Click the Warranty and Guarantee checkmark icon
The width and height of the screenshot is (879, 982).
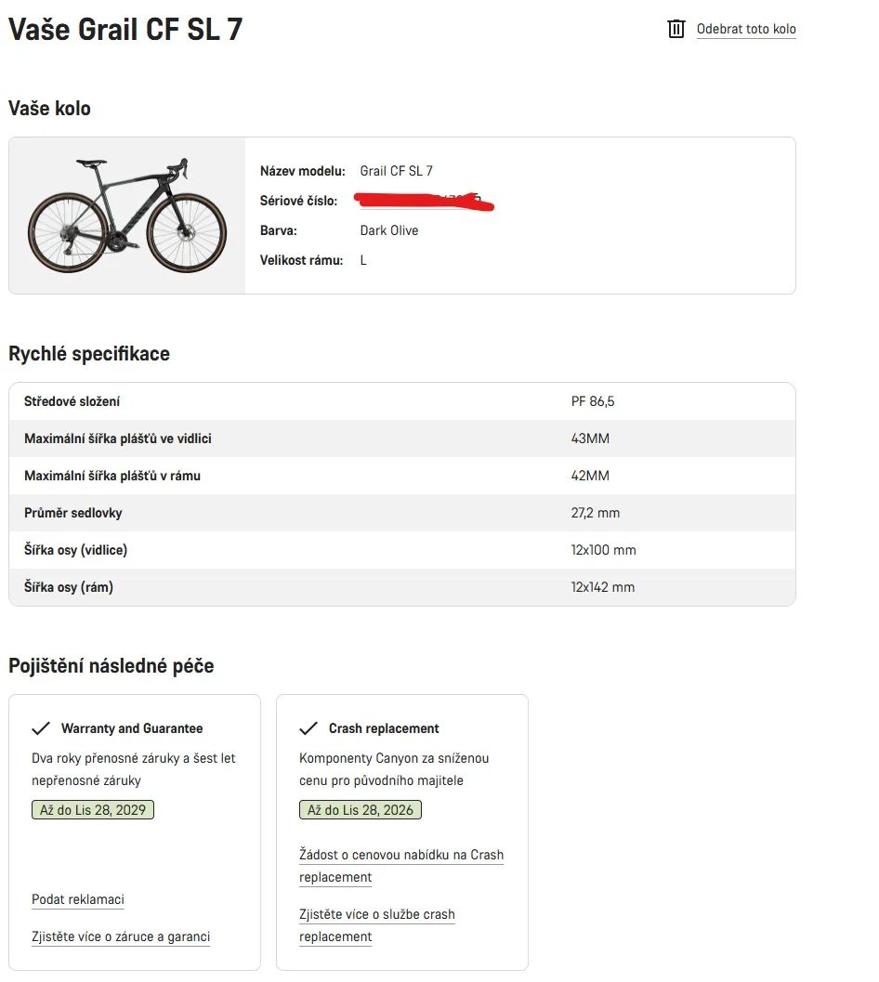pos(41,728)
